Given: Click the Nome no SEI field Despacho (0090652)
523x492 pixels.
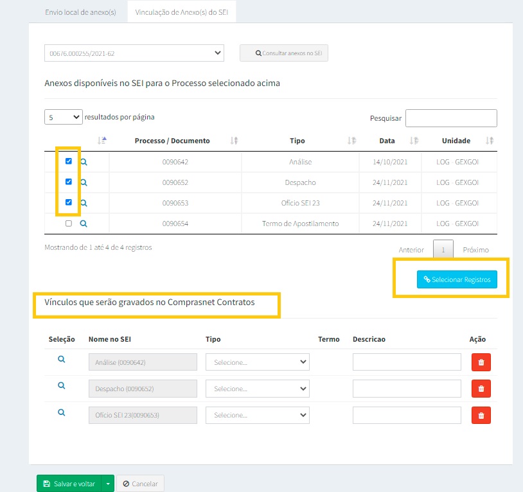Looking at the screenshot, I should (x=143, y=389).
